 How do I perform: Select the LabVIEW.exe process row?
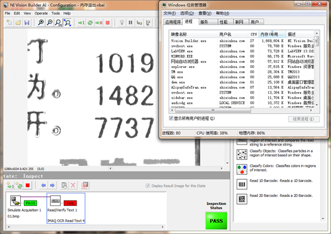point(242,51)
